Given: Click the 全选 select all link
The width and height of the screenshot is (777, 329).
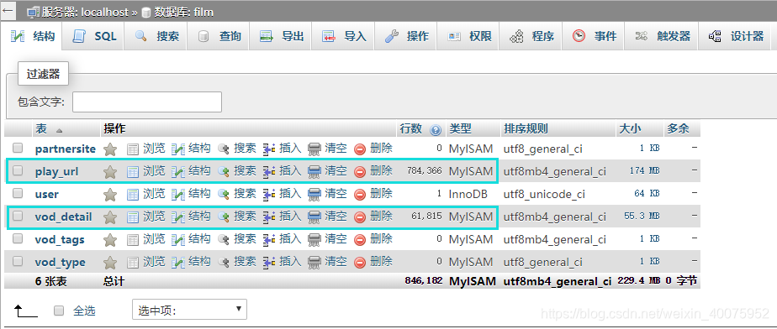Looking at the screenshot, I should [x=84, y=311].
